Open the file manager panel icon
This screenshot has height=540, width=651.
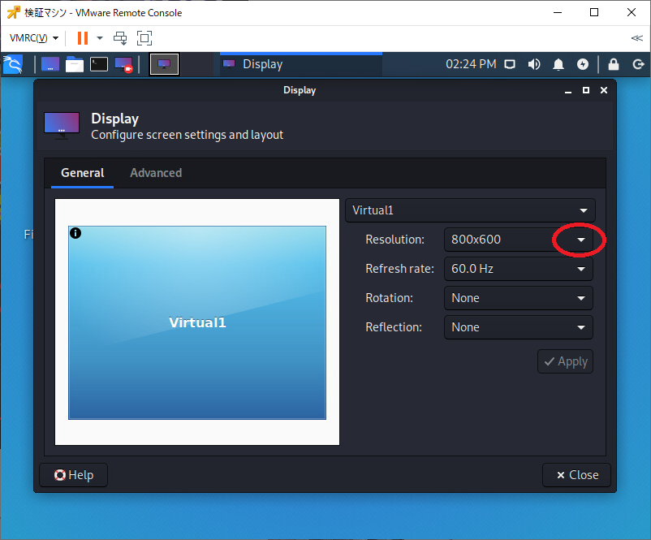(75, 64)
